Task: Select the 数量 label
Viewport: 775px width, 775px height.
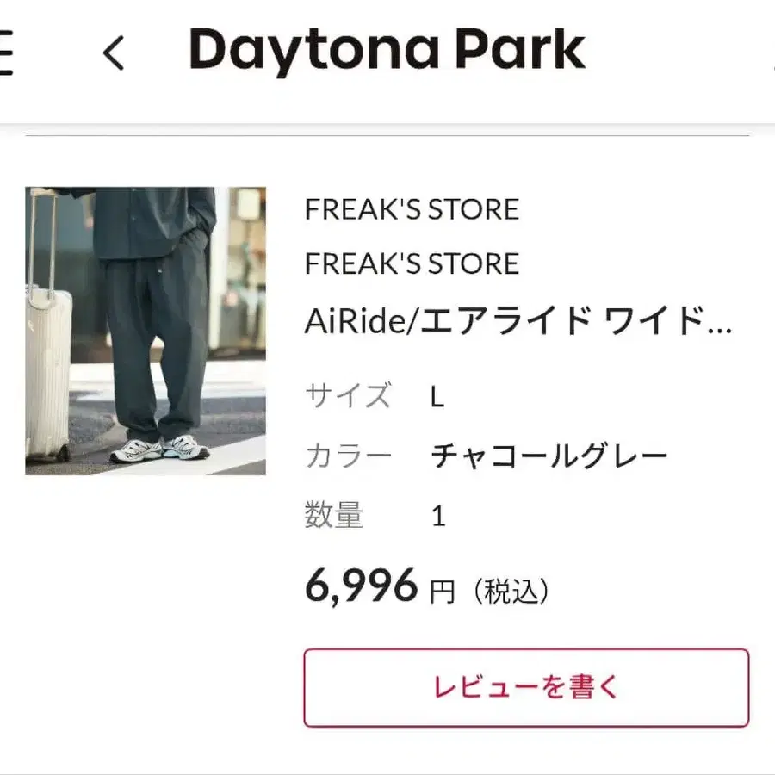Action: 334,515
